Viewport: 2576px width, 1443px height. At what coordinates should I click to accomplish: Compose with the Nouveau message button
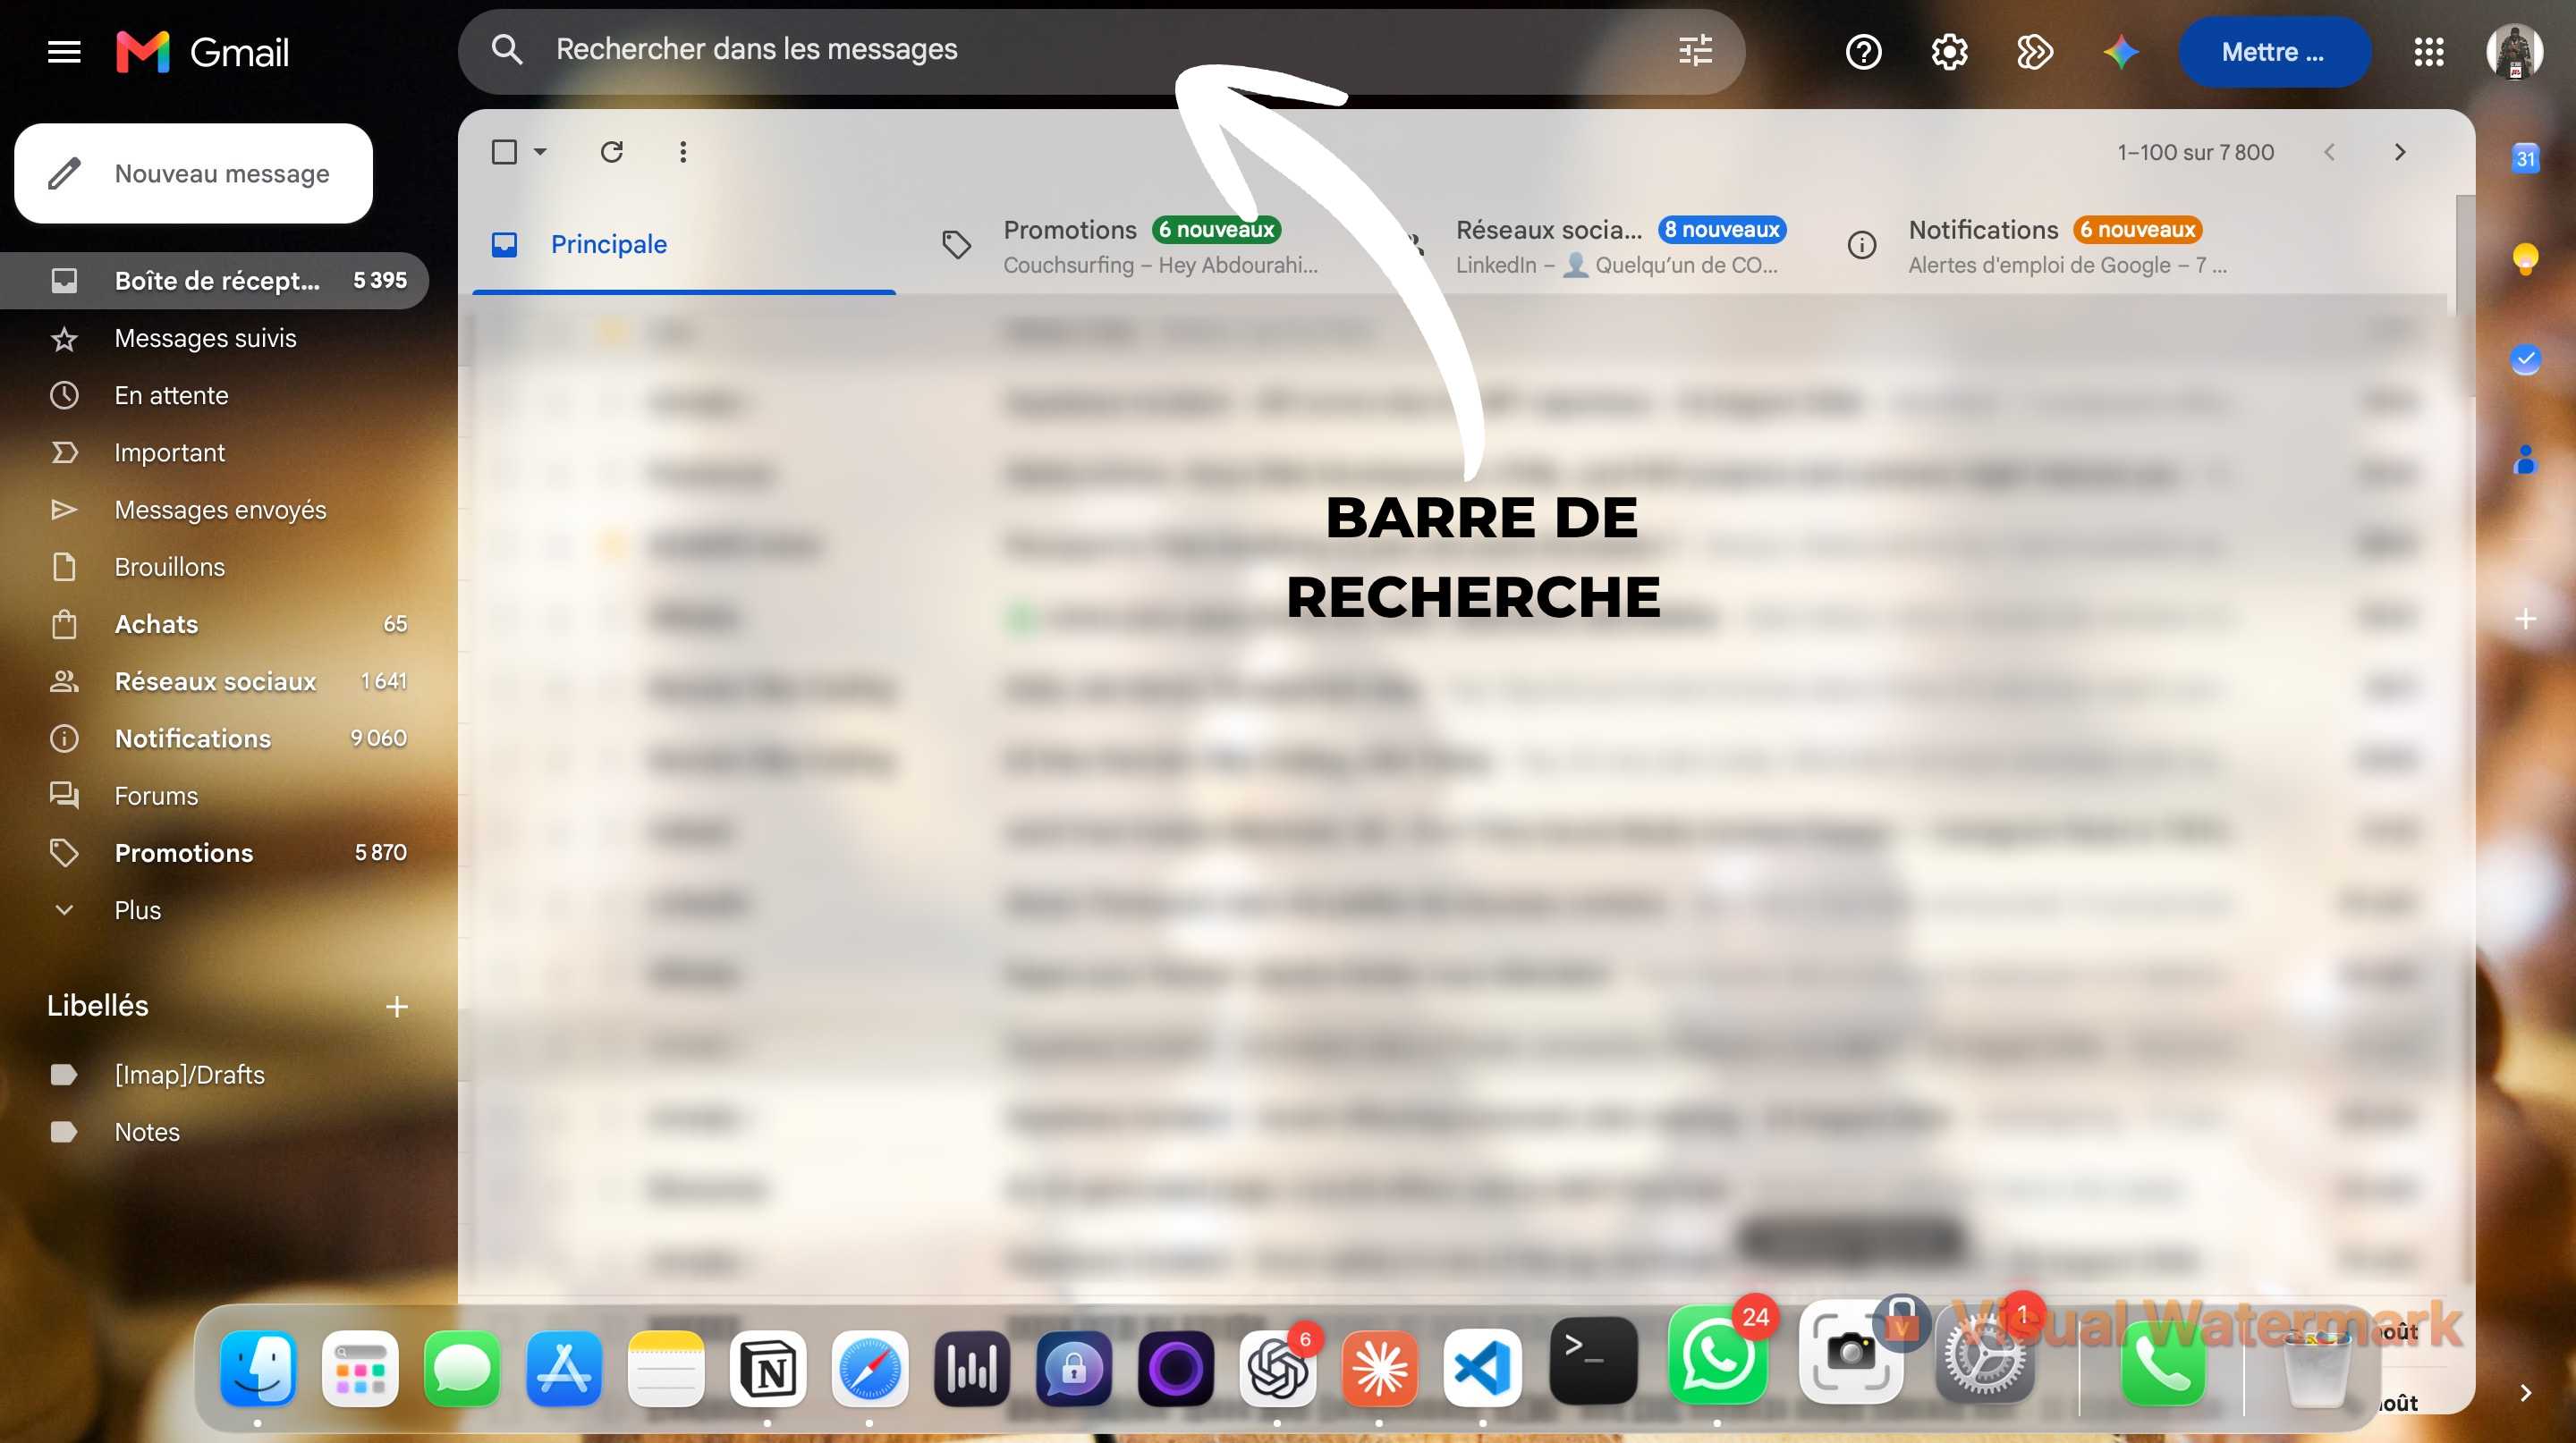click(x=194, y=173)
